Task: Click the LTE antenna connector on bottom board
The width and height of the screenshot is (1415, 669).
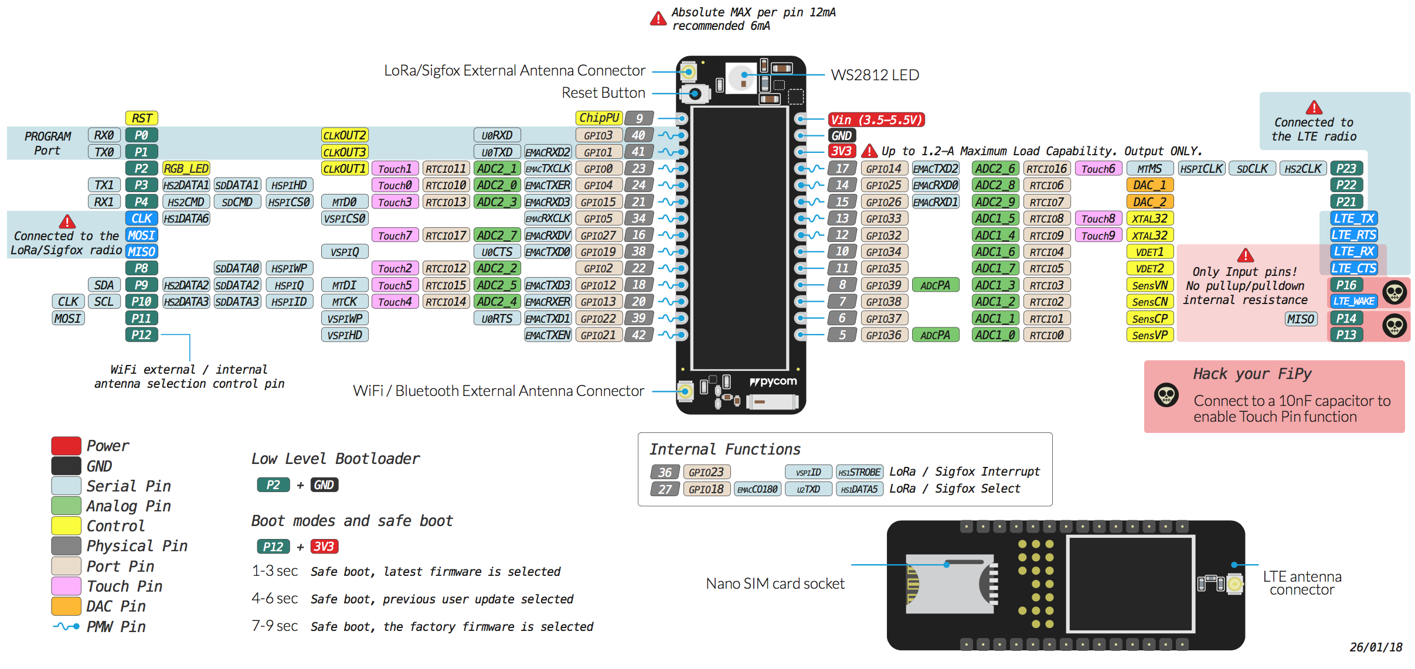Action: tap(1234, 583)
